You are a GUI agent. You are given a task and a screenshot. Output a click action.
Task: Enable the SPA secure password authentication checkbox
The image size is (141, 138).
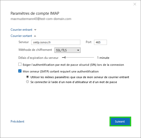click(x=20, y=64)
